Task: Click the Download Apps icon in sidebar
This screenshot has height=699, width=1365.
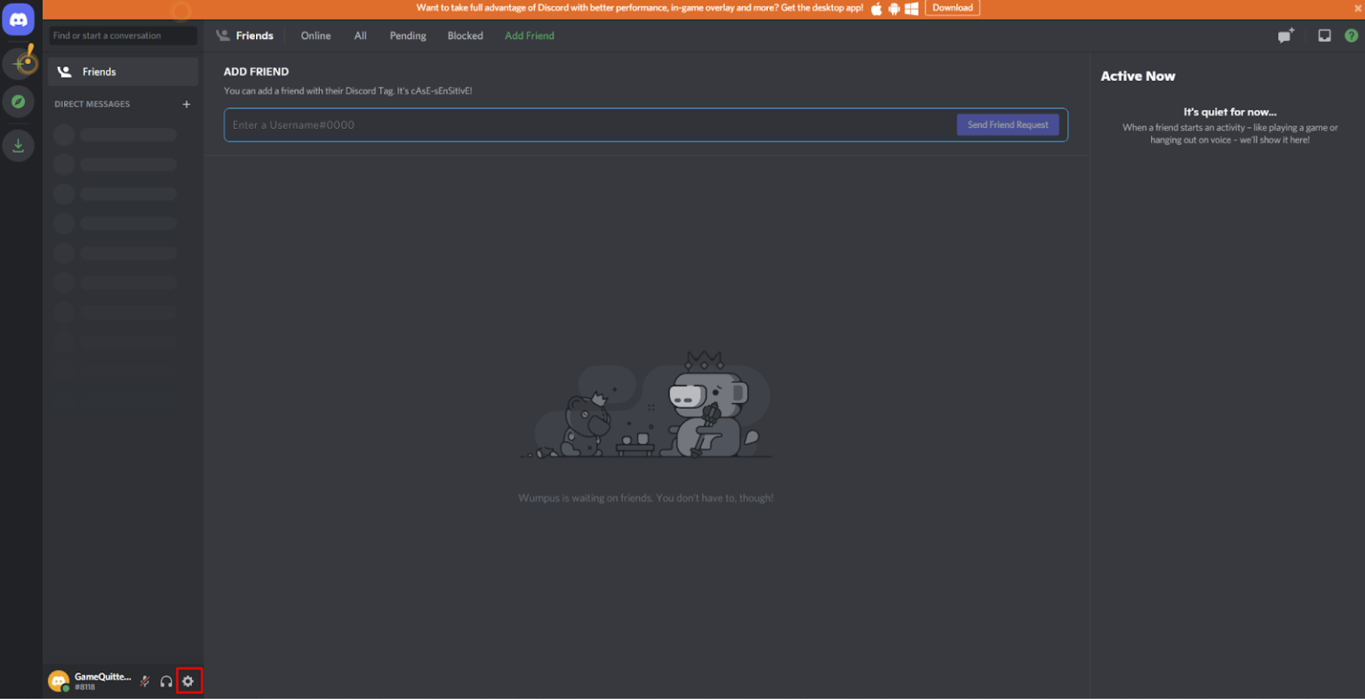Action: coord(19,145)
